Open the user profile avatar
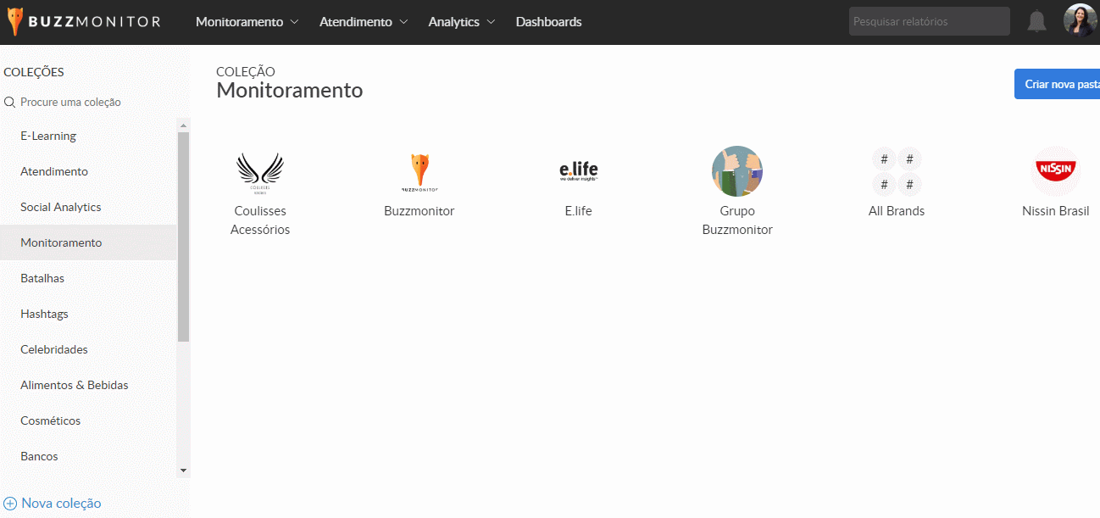Screen dimensions: 1100x518 point(1080,21)
